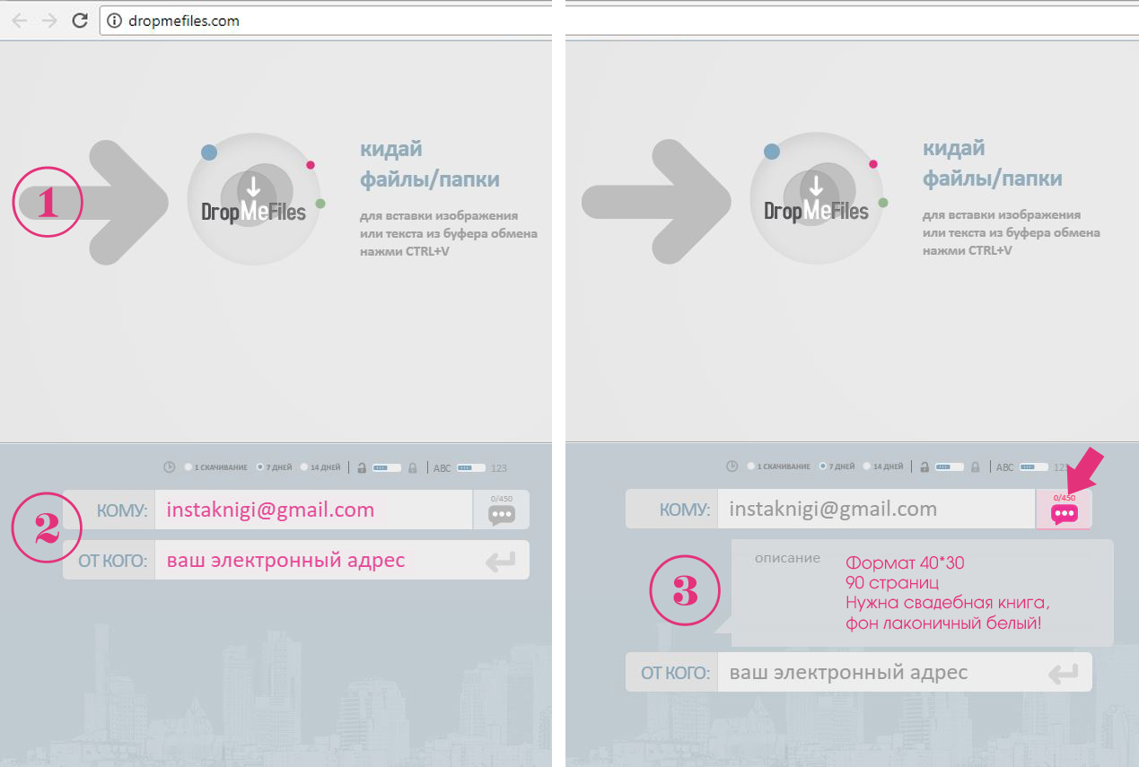This screenshot has width=1139, height=767.
Task: Click the closed padlock icon in right panel
Action: coord(976,466)
